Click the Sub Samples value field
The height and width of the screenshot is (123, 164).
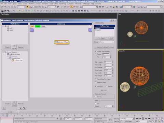pyautogui.click(x=108, y=62)
